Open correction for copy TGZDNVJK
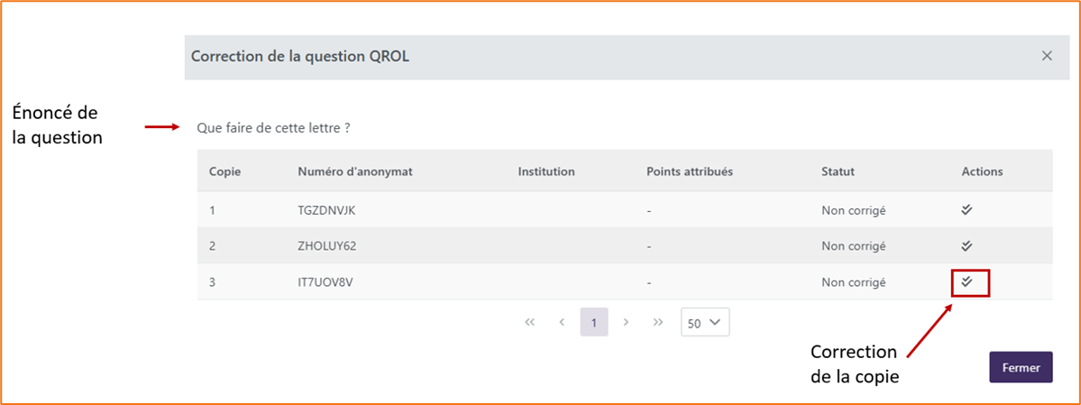Image resolution: width=1081 pixels, height=405 pixels. (x=966, y=210)
